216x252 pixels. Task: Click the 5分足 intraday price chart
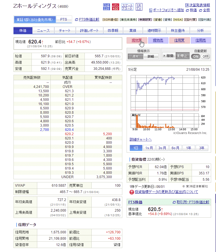click(165, 93)
